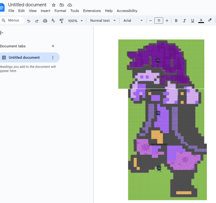
Task: Open the Normal text style dropdown
Action: pyautogui.click(x=102, y=21)
